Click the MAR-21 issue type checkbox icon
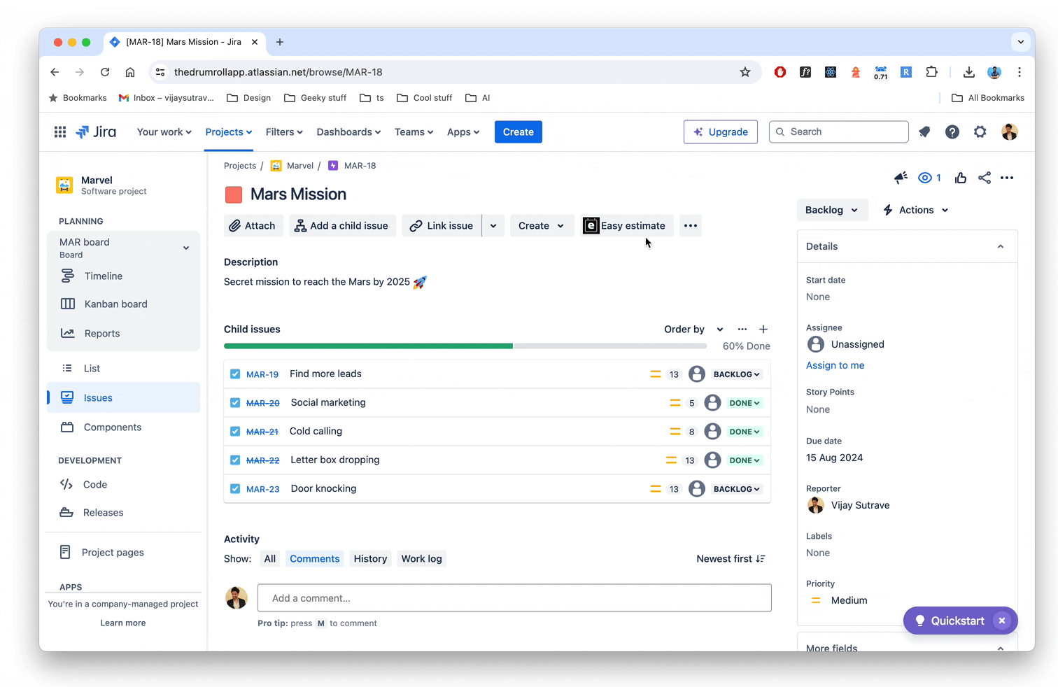 (235, 432)
